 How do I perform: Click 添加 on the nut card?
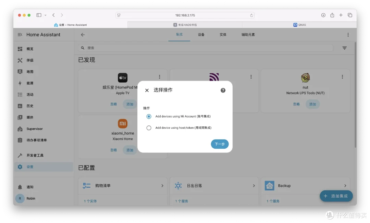click(312, 104)
